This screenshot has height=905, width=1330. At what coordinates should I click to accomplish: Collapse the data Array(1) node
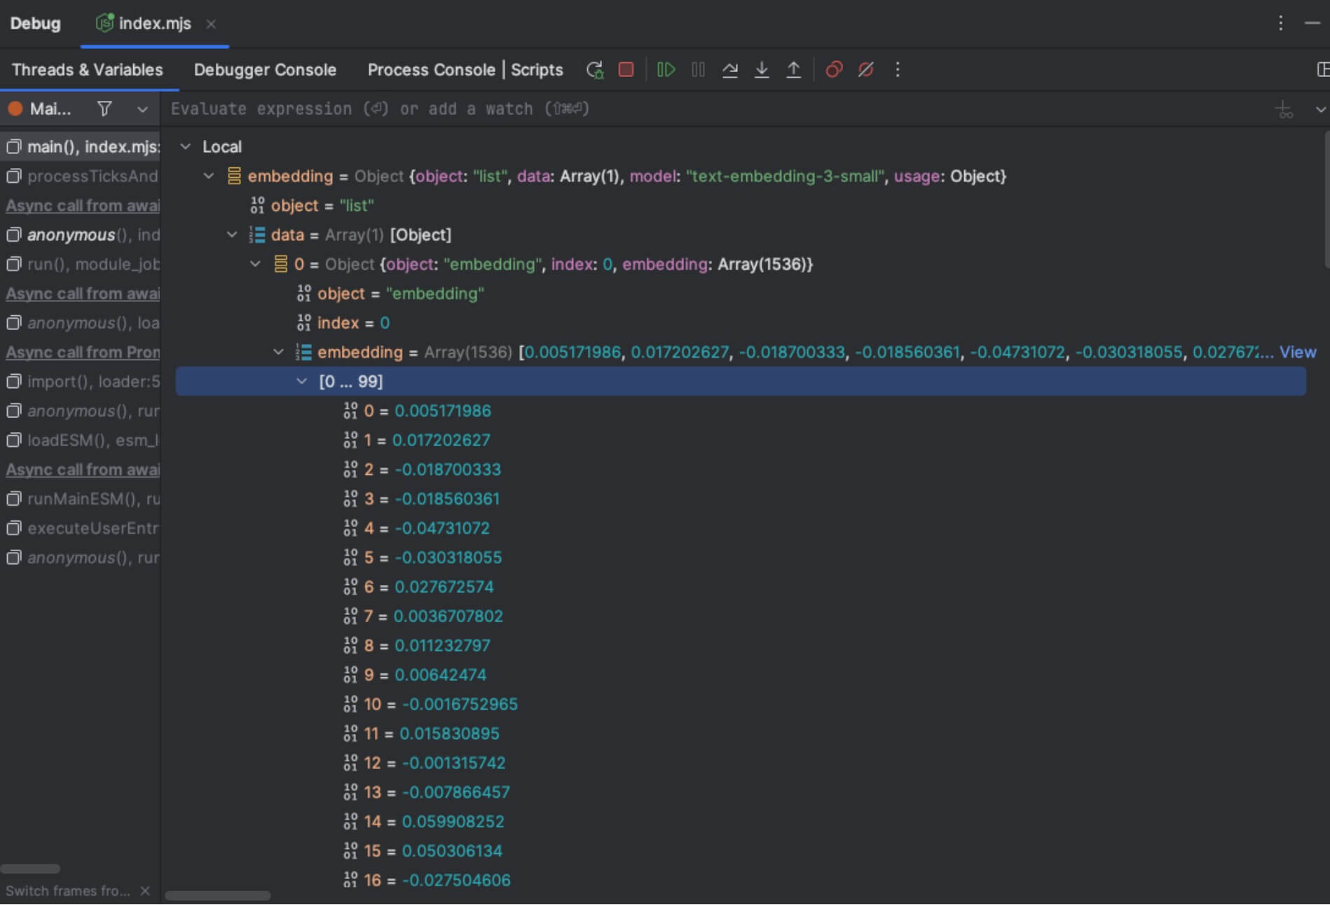pos(232,235)
